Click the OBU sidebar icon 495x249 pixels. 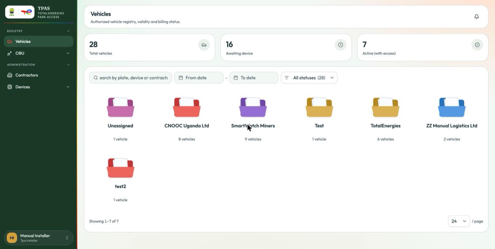pos(10,53)
